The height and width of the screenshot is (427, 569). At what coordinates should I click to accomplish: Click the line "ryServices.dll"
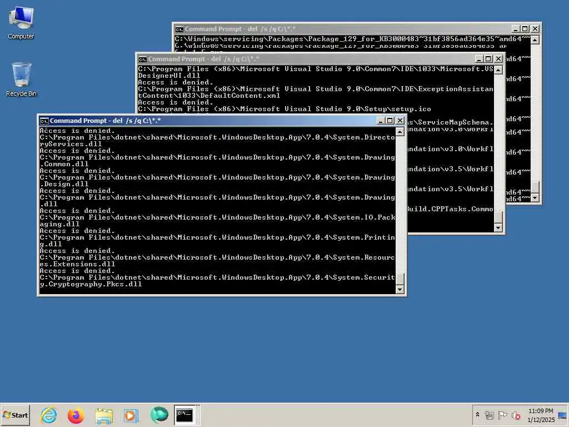[71, 144]
